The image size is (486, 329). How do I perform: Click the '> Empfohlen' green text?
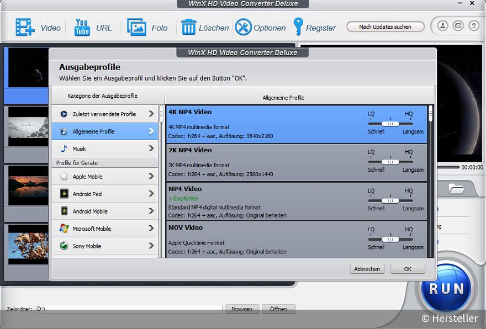click(x=183, y=199)
